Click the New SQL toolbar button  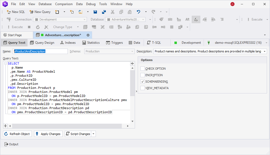click(16, 12)
